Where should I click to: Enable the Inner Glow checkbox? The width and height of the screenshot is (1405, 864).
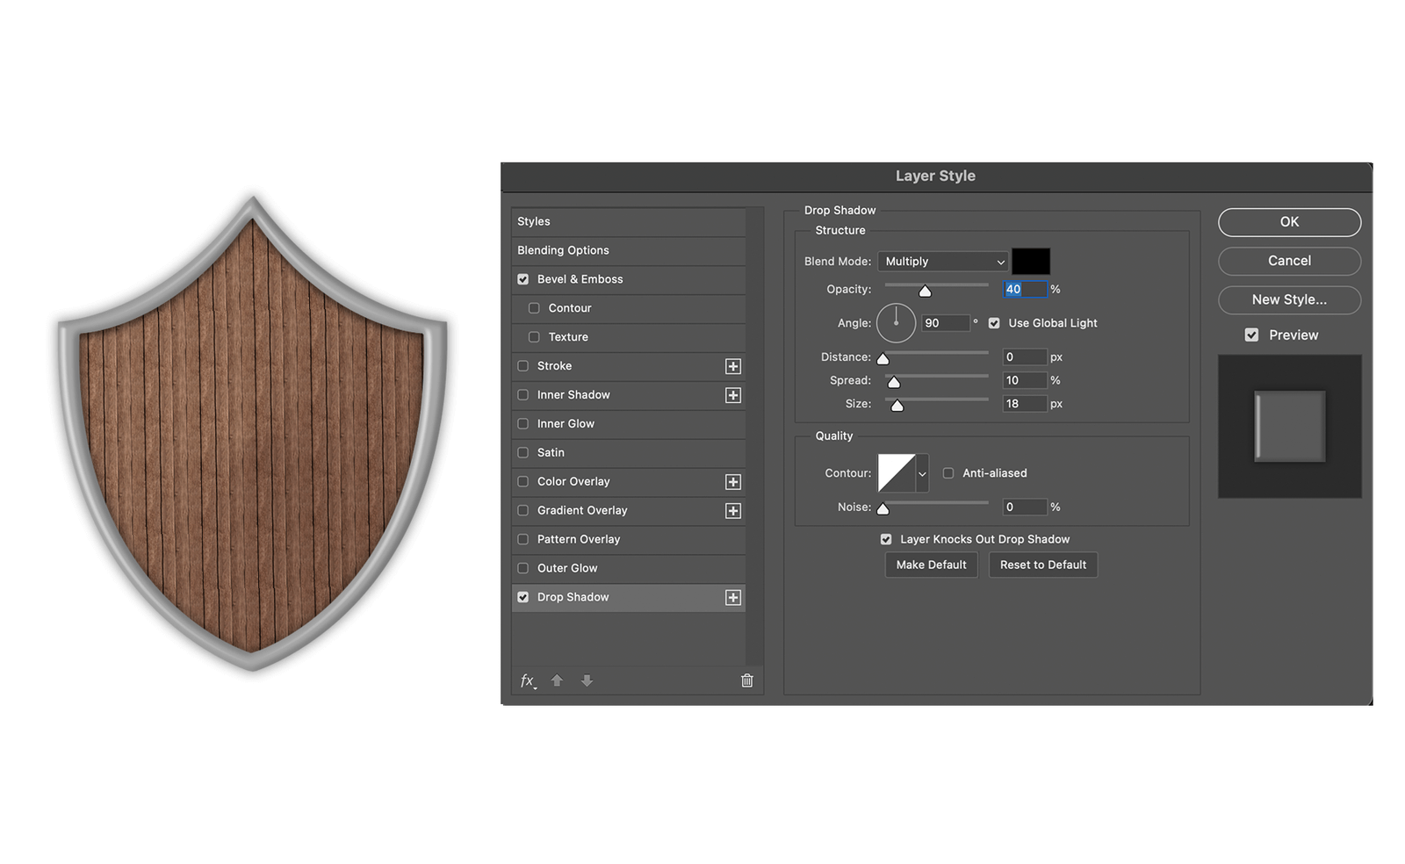click(523, 424)
